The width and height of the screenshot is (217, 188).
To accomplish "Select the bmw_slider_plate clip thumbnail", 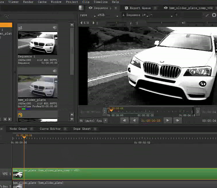I will 38,86.
